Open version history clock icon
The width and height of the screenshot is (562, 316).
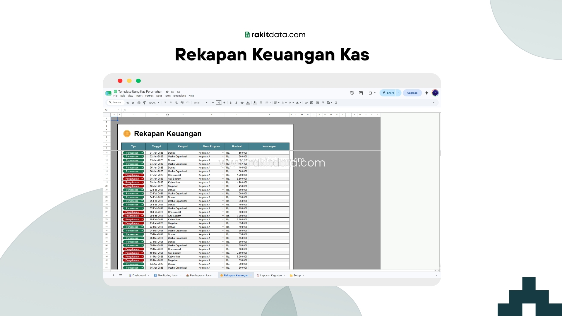[x=352, y=93]
